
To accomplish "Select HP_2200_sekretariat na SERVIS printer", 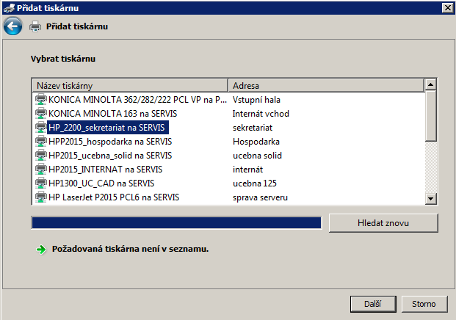I will pyautogui.click(x=108, y=128).
